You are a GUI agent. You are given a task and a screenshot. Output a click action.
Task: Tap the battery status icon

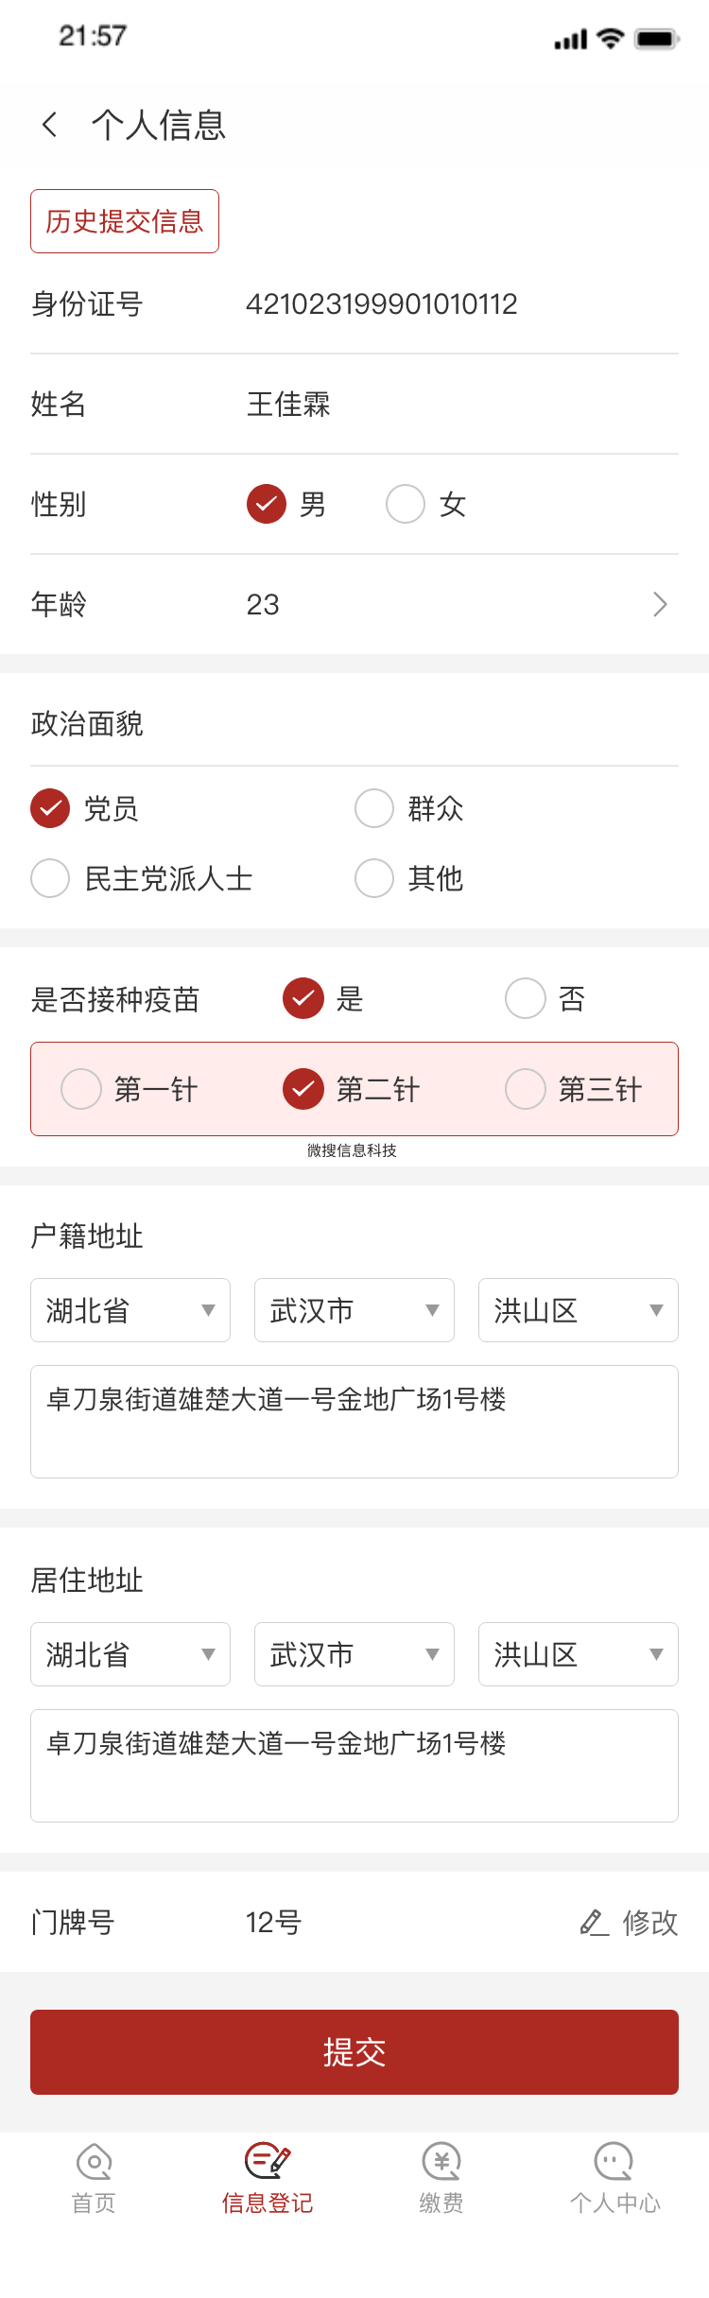[x=657, y=39]
